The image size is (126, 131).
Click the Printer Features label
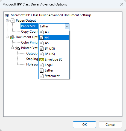(30, 48)
